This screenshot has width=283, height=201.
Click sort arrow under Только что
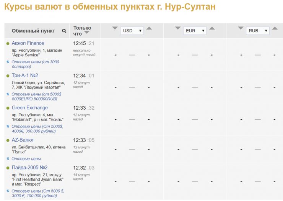[87, 33]
